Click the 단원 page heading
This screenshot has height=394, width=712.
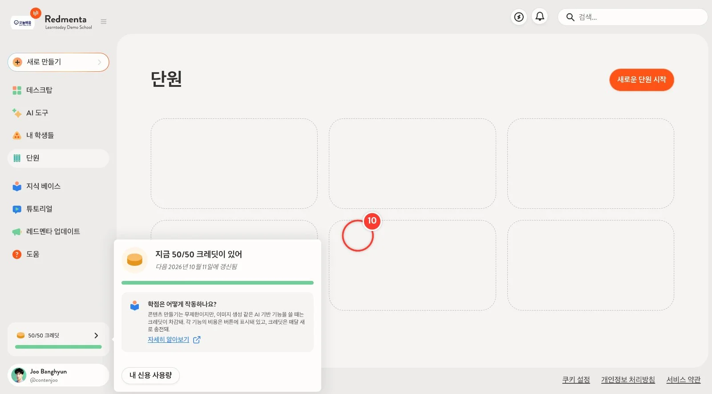(x=166, y=79)
